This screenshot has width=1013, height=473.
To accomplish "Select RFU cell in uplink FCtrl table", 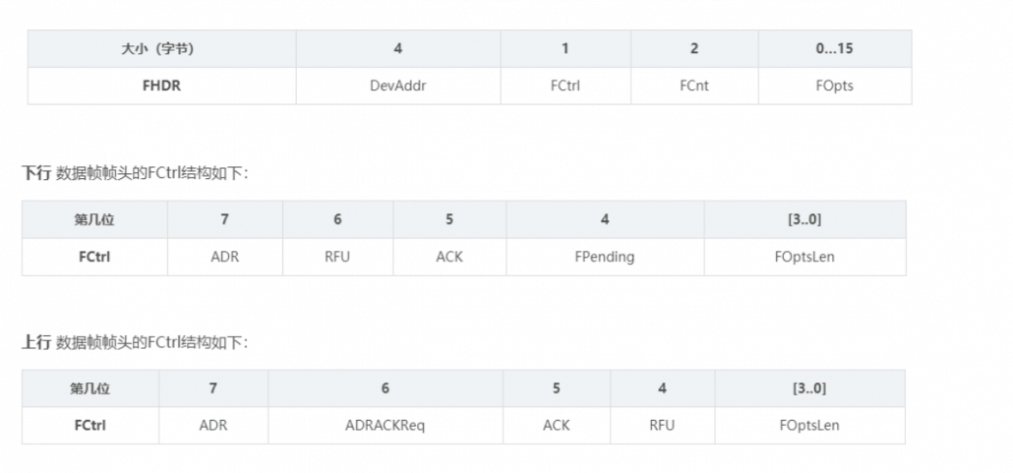I will (x=662, y=426).
